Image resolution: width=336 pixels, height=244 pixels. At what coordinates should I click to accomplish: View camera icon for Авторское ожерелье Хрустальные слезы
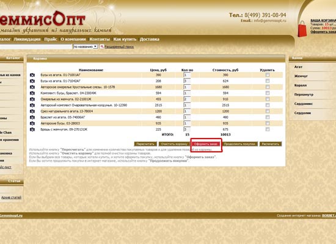click(x=32, y=87)
